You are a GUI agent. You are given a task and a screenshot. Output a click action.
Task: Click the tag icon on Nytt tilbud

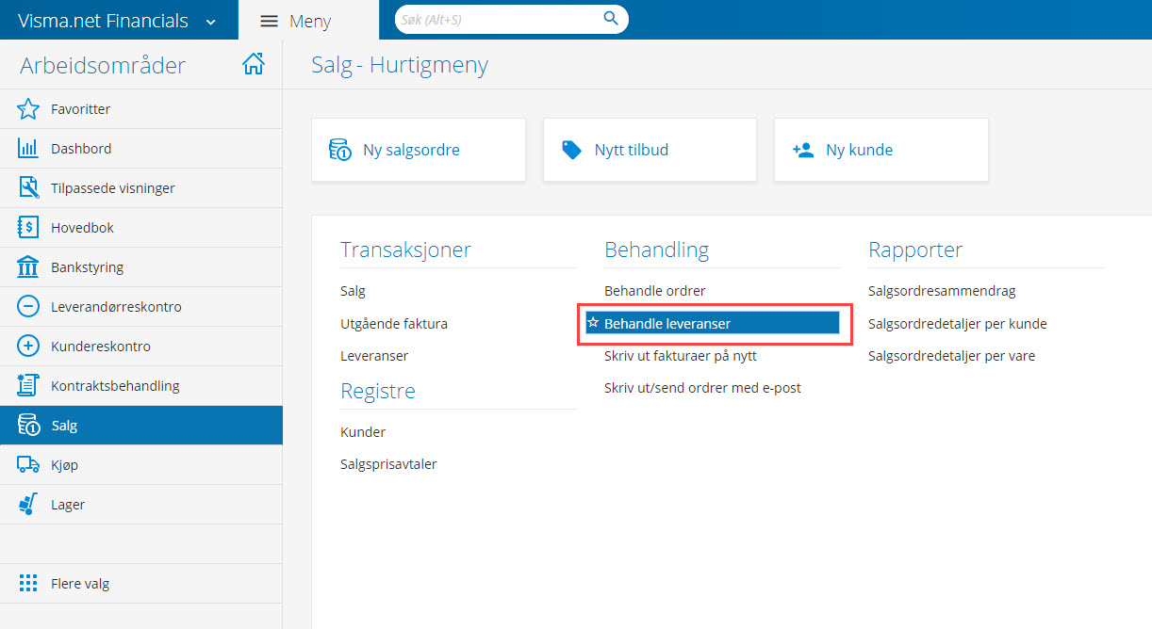[571, 150]
